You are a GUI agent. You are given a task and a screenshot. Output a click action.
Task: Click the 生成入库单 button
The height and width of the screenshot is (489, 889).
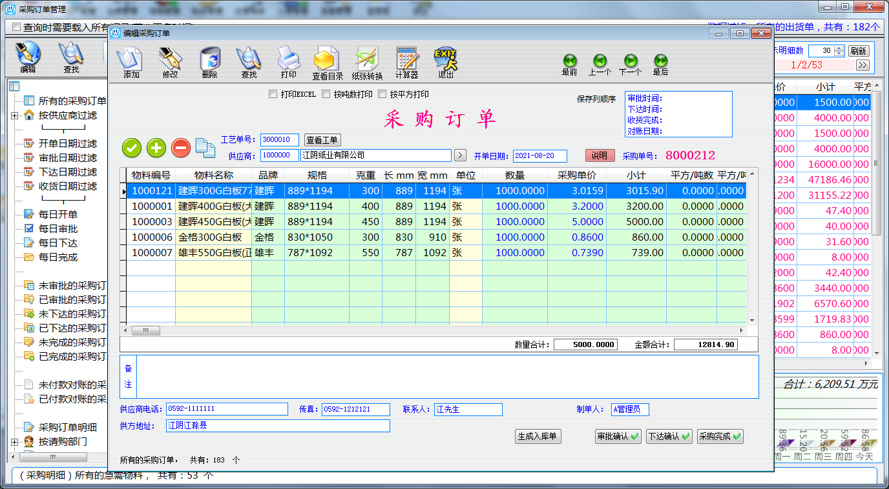coord(537,437)
